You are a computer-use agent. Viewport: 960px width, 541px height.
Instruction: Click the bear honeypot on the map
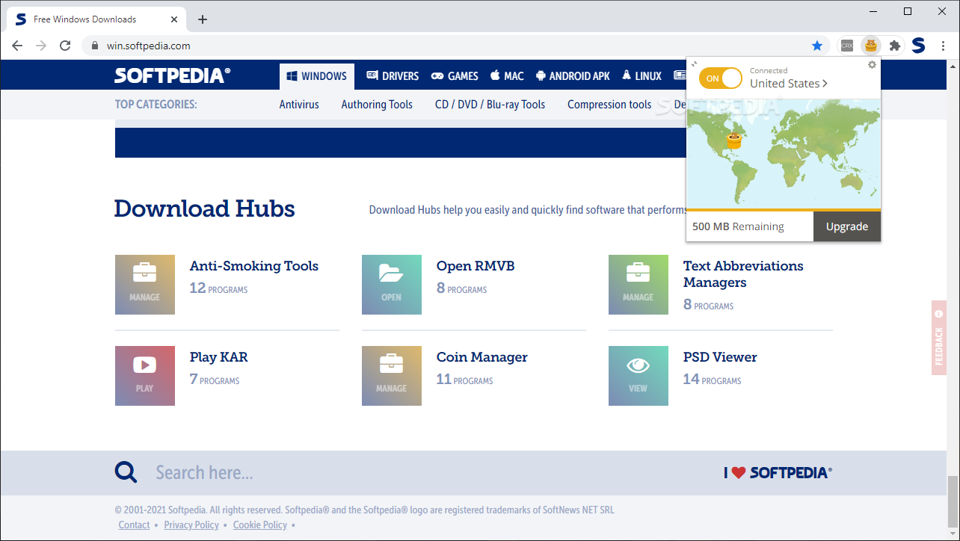tap(734, 140)
